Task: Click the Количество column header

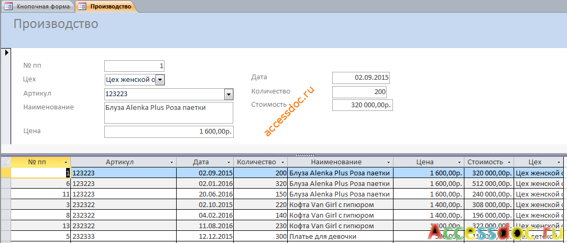Action: [261, 163]
